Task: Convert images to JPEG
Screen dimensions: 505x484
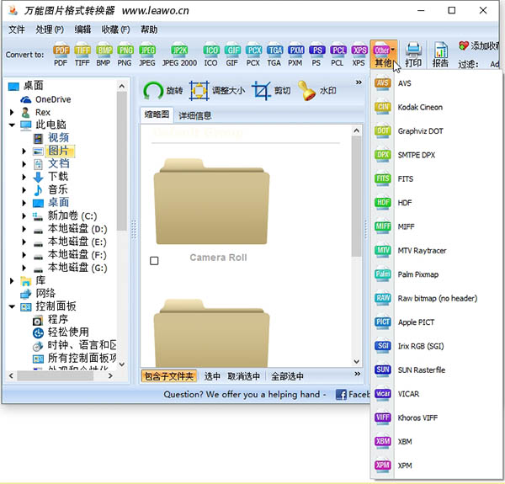Action: pos(147,54)
